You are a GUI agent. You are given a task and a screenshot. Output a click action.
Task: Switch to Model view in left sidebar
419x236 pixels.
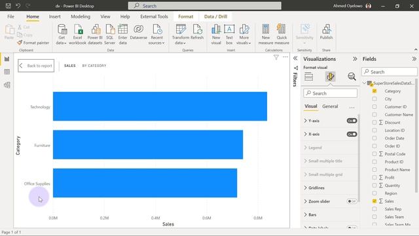[x=7, y=85]
